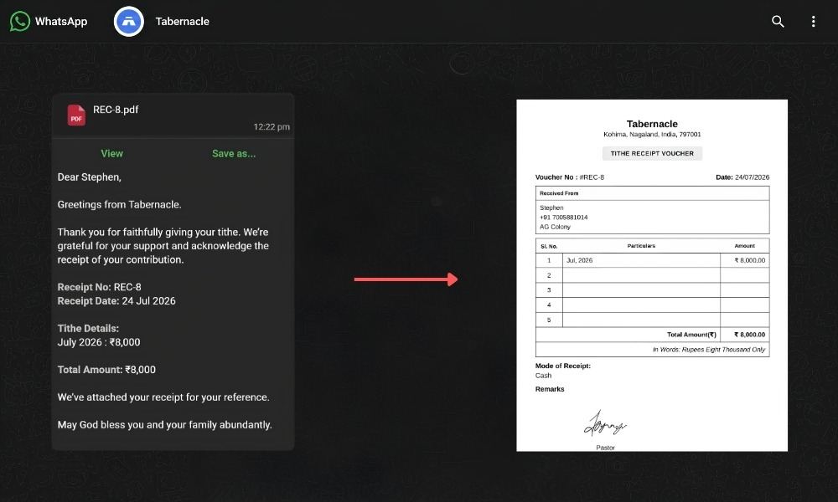
Task: View the REC-8.pdf attachment
Action: pos(111,154)
